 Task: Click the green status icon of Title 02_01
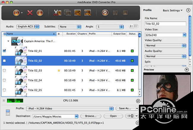pyautogui.click(x=132, y=51)
